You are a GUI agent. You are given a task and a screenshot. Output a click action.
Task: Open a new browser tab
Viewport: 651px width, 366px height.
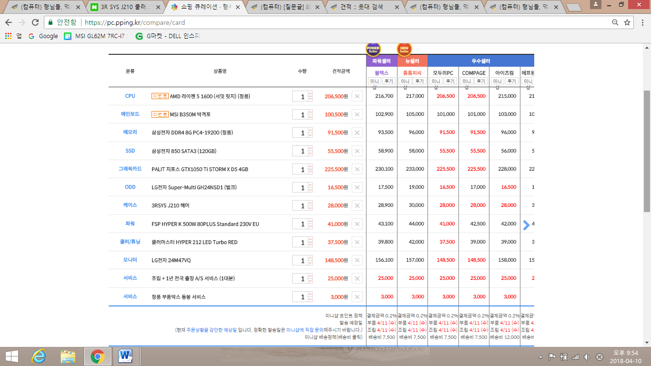coord(574,7)
